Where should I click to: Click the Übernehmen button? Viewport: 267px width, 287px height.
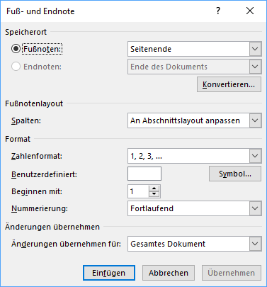coord(232,273)
